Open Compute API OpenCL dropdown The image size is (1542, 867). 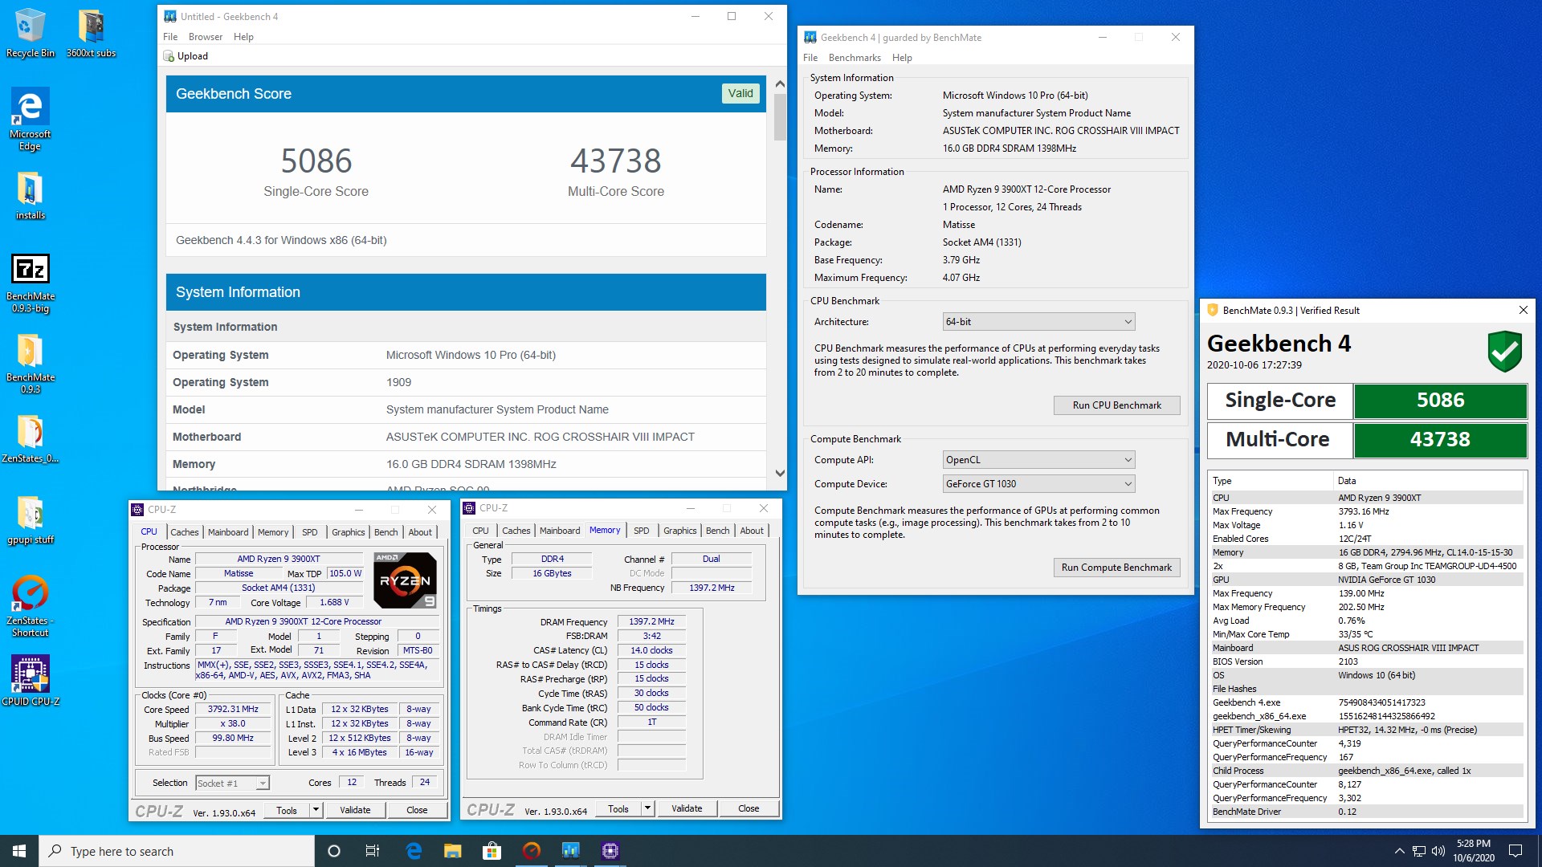[x=1038, y=460]
